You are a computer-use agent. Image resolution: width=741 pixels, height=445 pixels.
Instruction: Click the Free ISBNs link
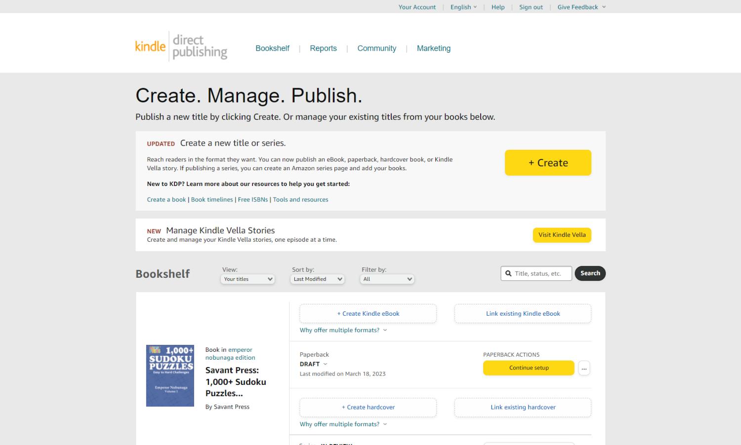click(252, 200)
